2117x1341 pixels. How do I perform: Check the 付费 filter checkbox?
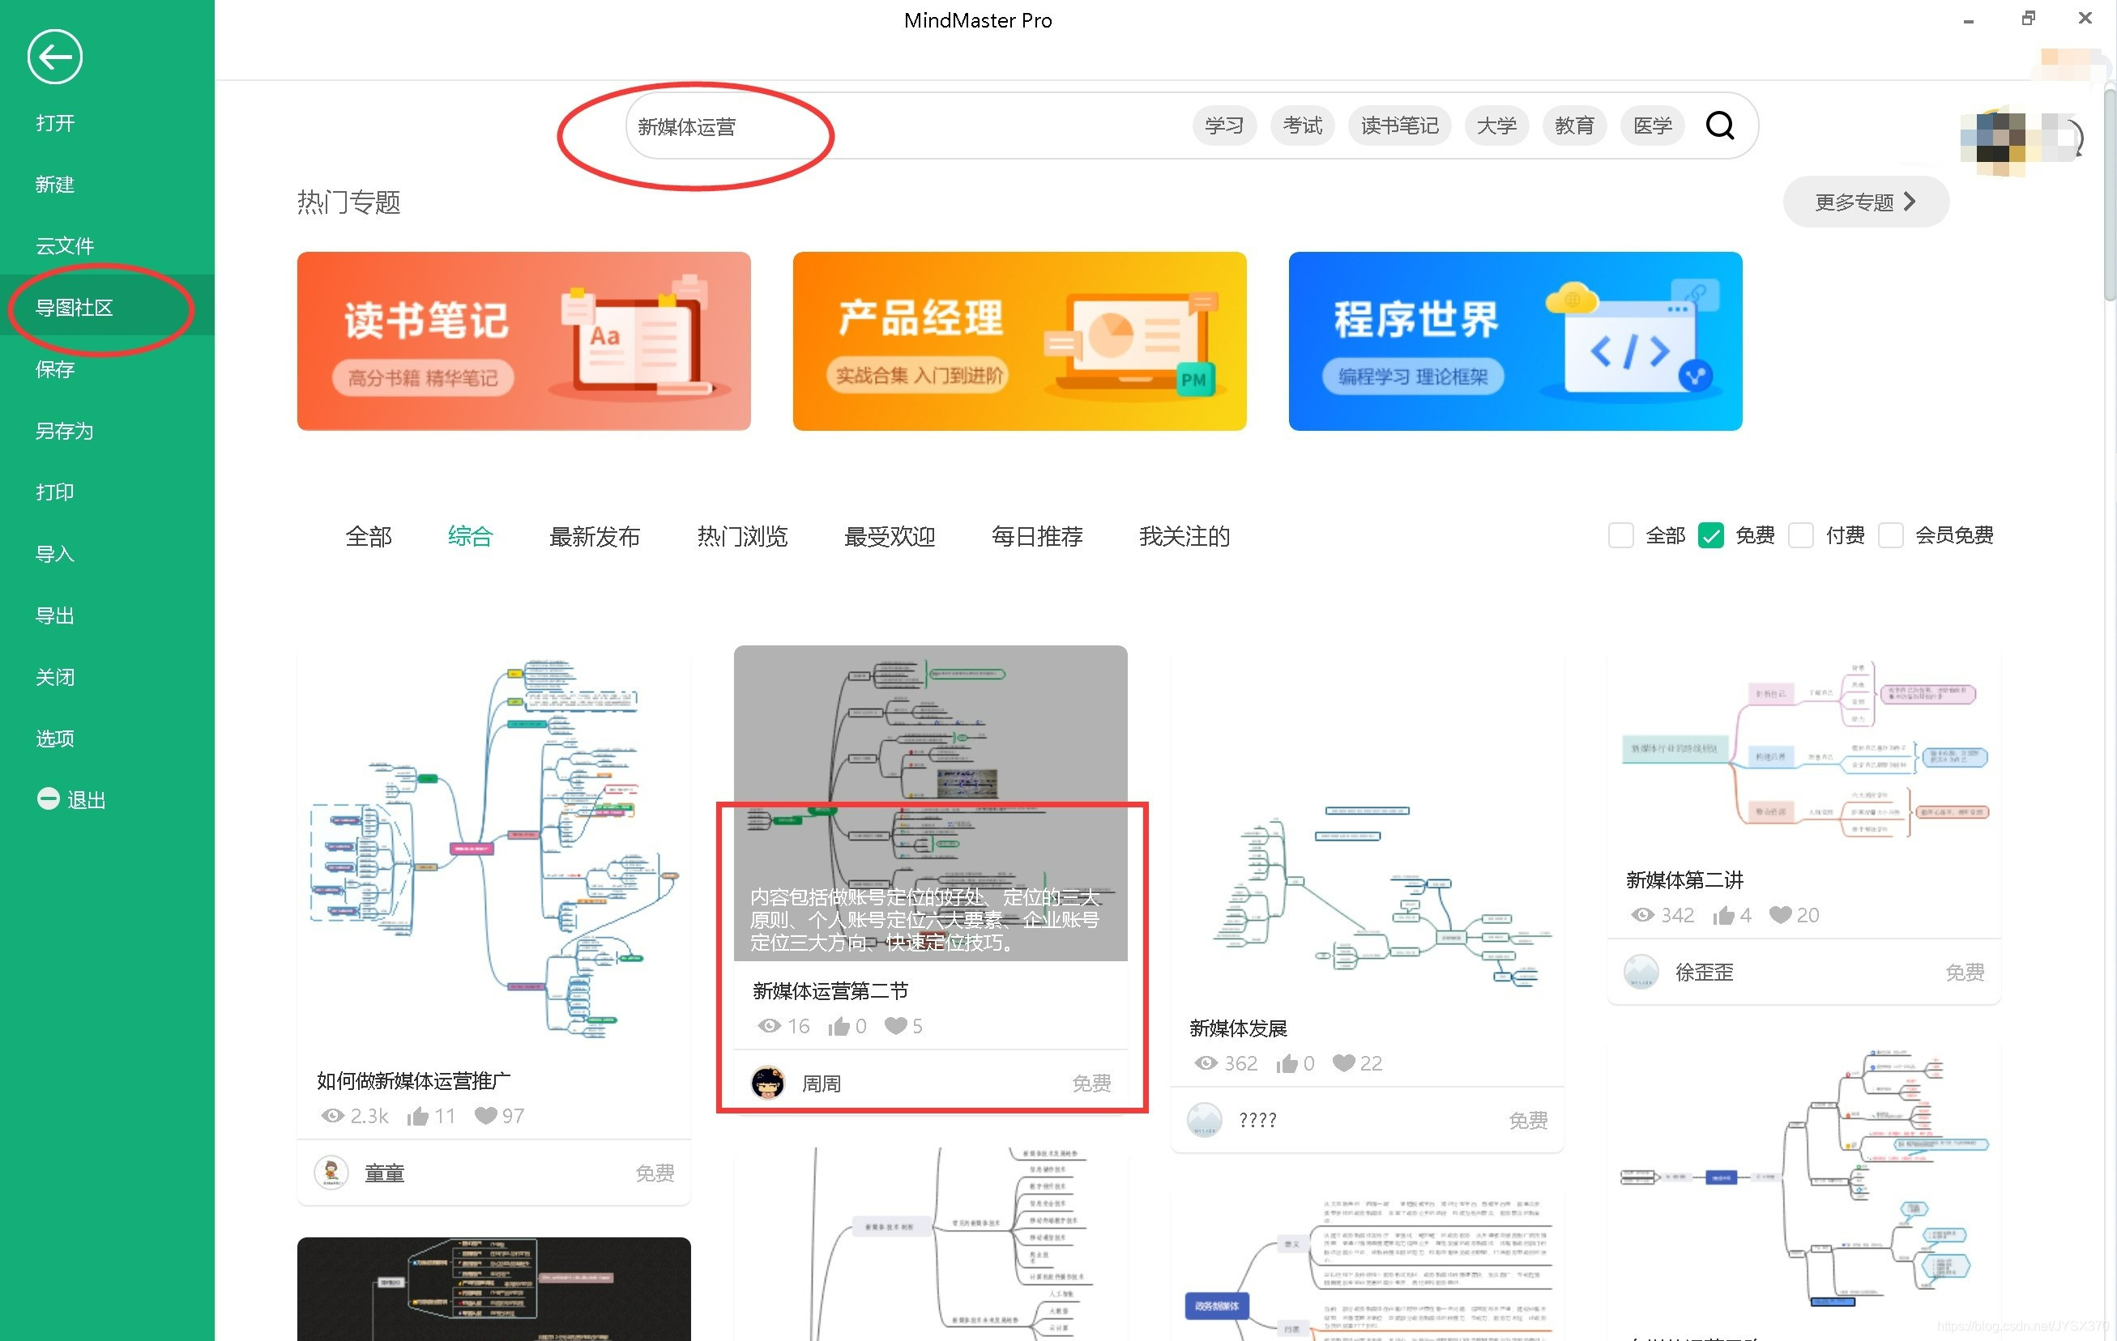coord(1800,535)
